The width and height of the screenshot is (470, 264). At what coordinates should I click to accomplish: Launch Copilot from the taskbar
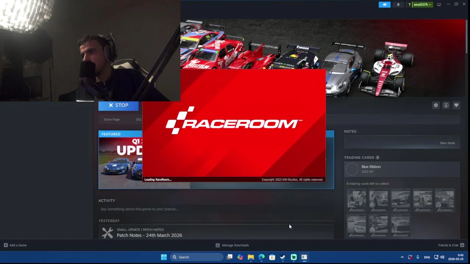coord(240,257)
